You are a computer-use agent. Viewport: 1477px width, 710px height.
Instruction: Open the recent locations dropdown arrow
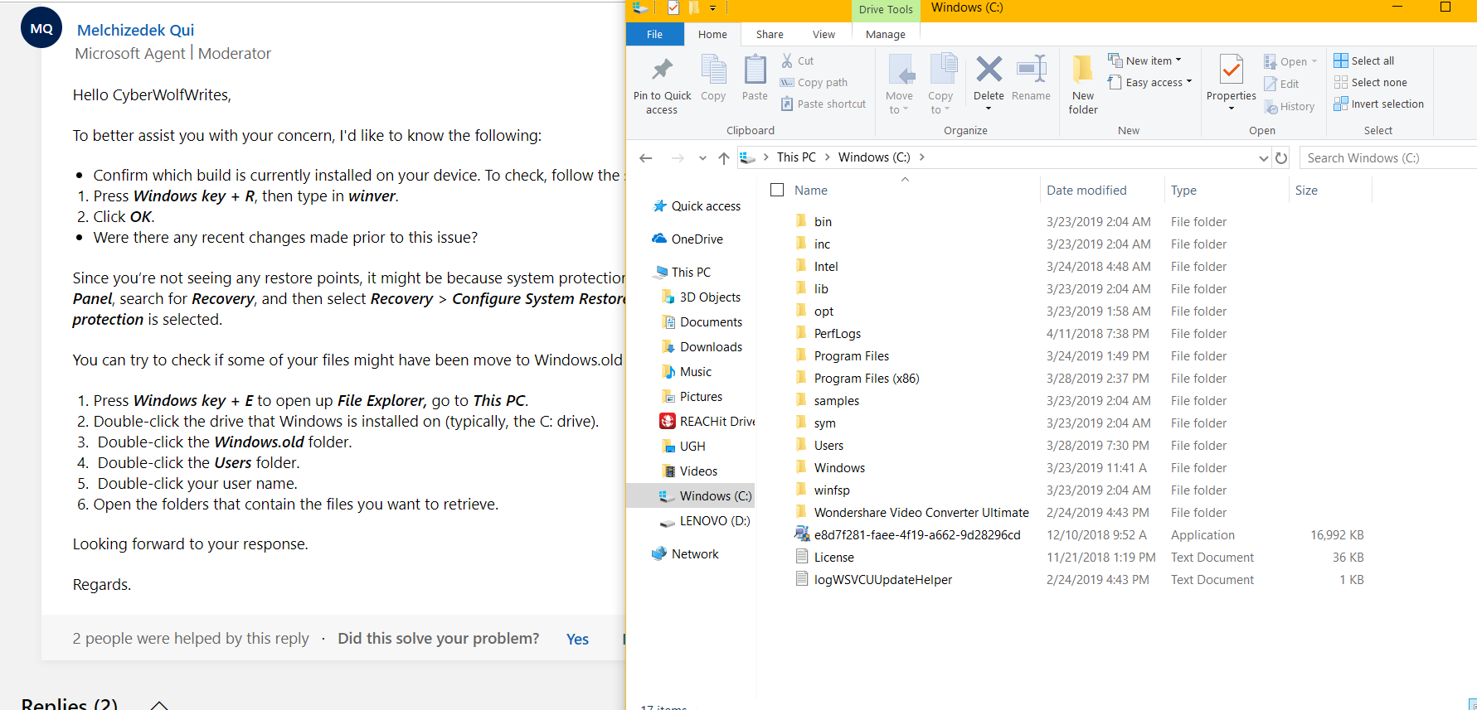(x=702, y=157)
